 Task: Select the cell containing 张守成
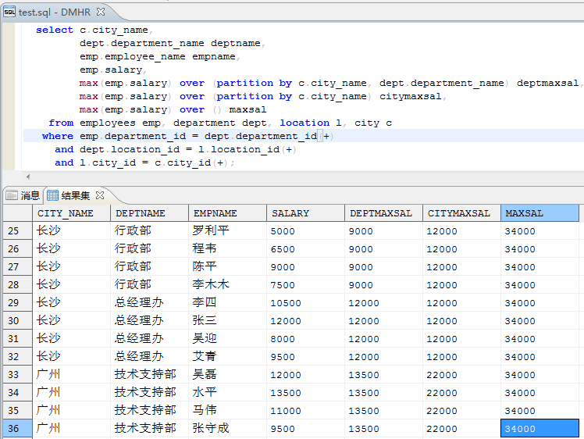211,429
